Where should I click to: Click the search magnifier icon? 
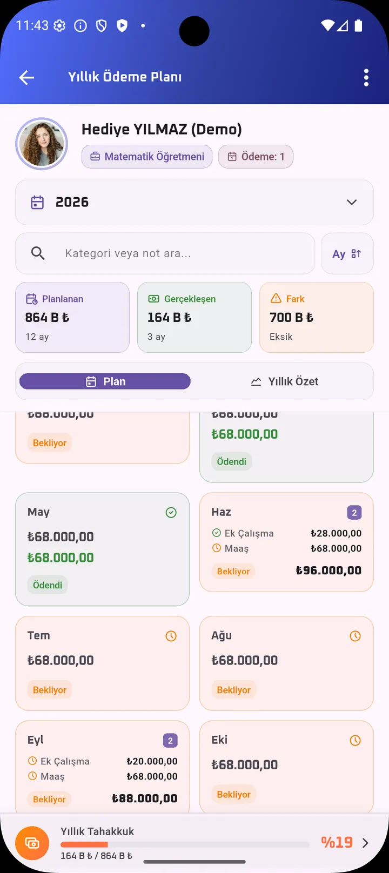[38, 253]
